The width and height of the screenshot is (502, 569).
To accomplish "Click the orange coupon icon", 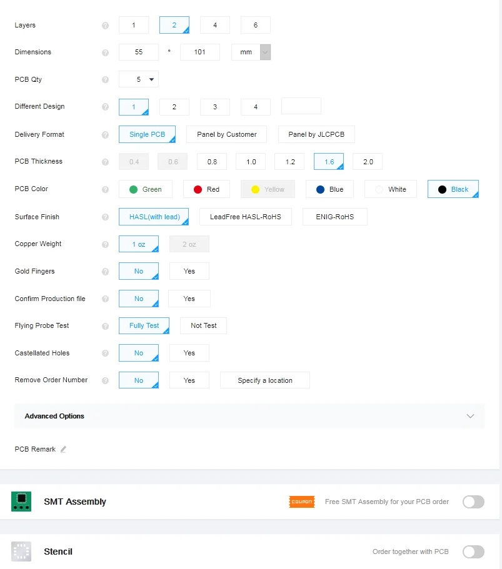I will coord(301,502).
